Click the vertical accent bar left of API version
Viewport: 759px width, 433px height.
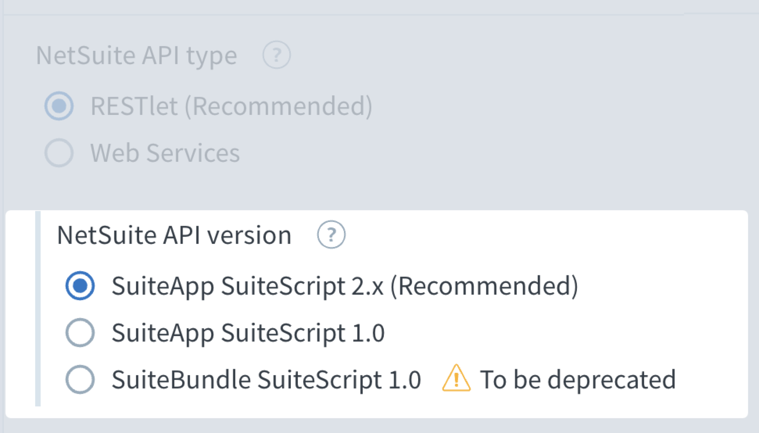(38, 309)
